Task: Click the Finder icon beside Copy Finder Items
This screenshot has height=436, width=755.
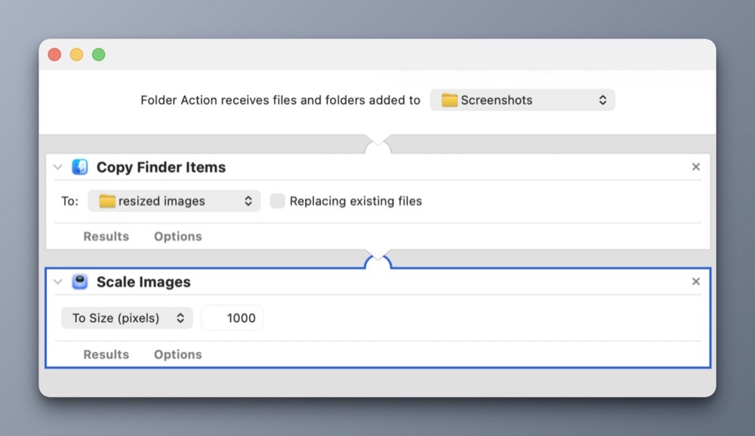Action: pos(80,167)
